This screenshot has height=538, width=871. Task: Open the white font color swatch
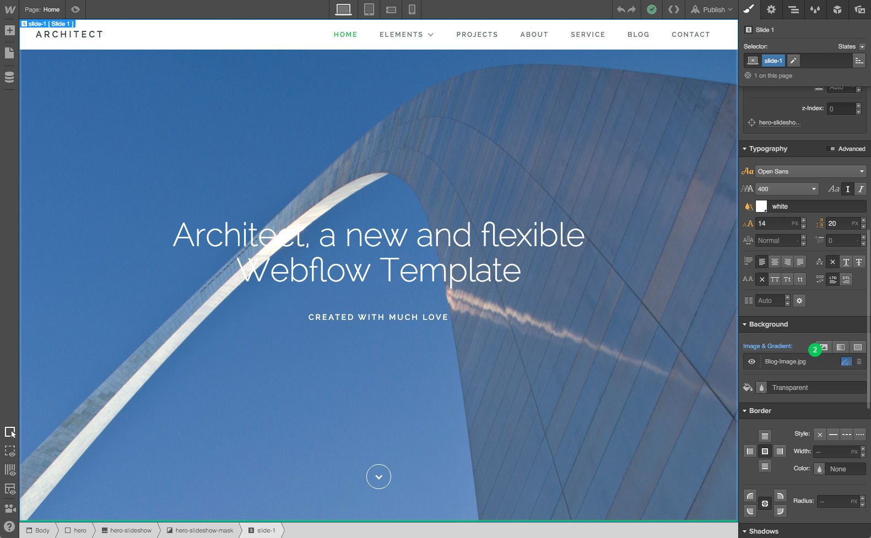[x=761, y=206]
